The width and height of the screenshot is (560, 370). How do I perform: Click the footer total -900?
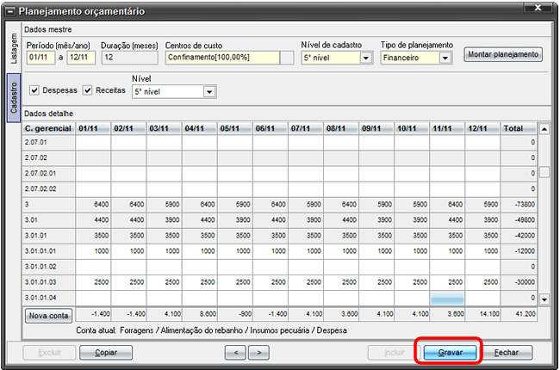click(245, 314)
